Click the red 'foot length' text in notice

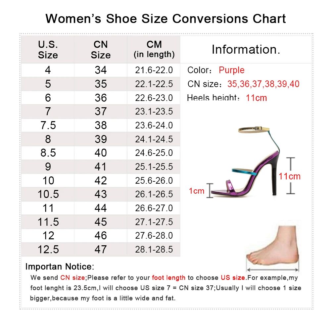click(168, 278)
